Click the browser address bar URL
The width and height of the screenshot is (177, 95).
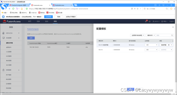click(58, 9)
